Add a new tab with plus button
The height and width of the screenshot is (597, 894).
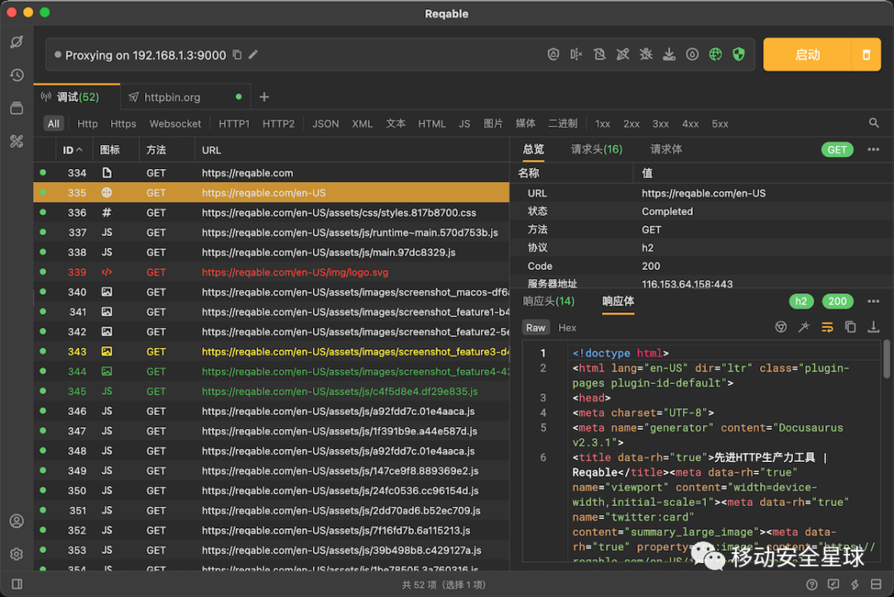[x=264, y=97]
